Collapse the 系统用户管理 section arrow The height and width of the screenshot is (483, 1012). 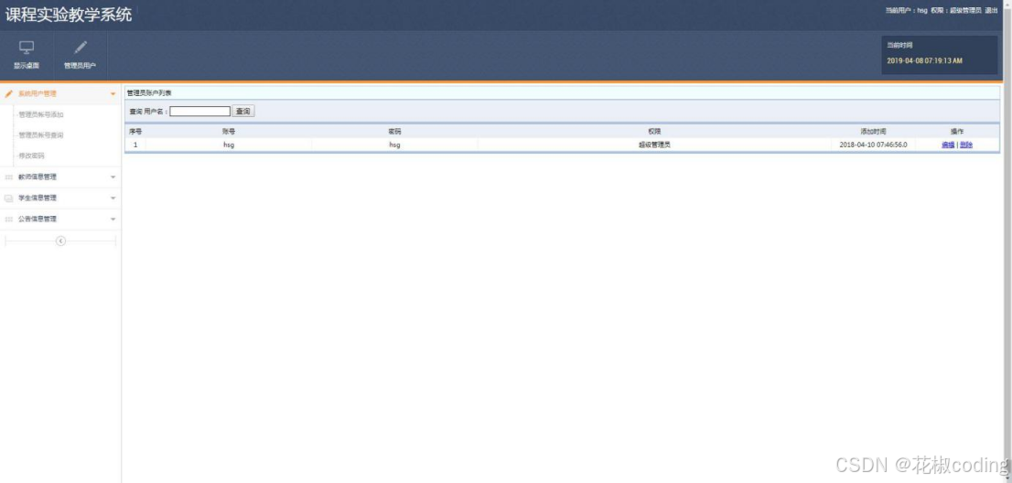(x=113, y=93)
